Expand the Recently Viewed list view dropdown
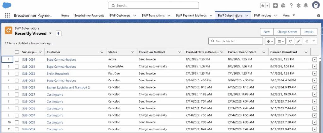This screenshot has width=323, height=133. point(50,33)
